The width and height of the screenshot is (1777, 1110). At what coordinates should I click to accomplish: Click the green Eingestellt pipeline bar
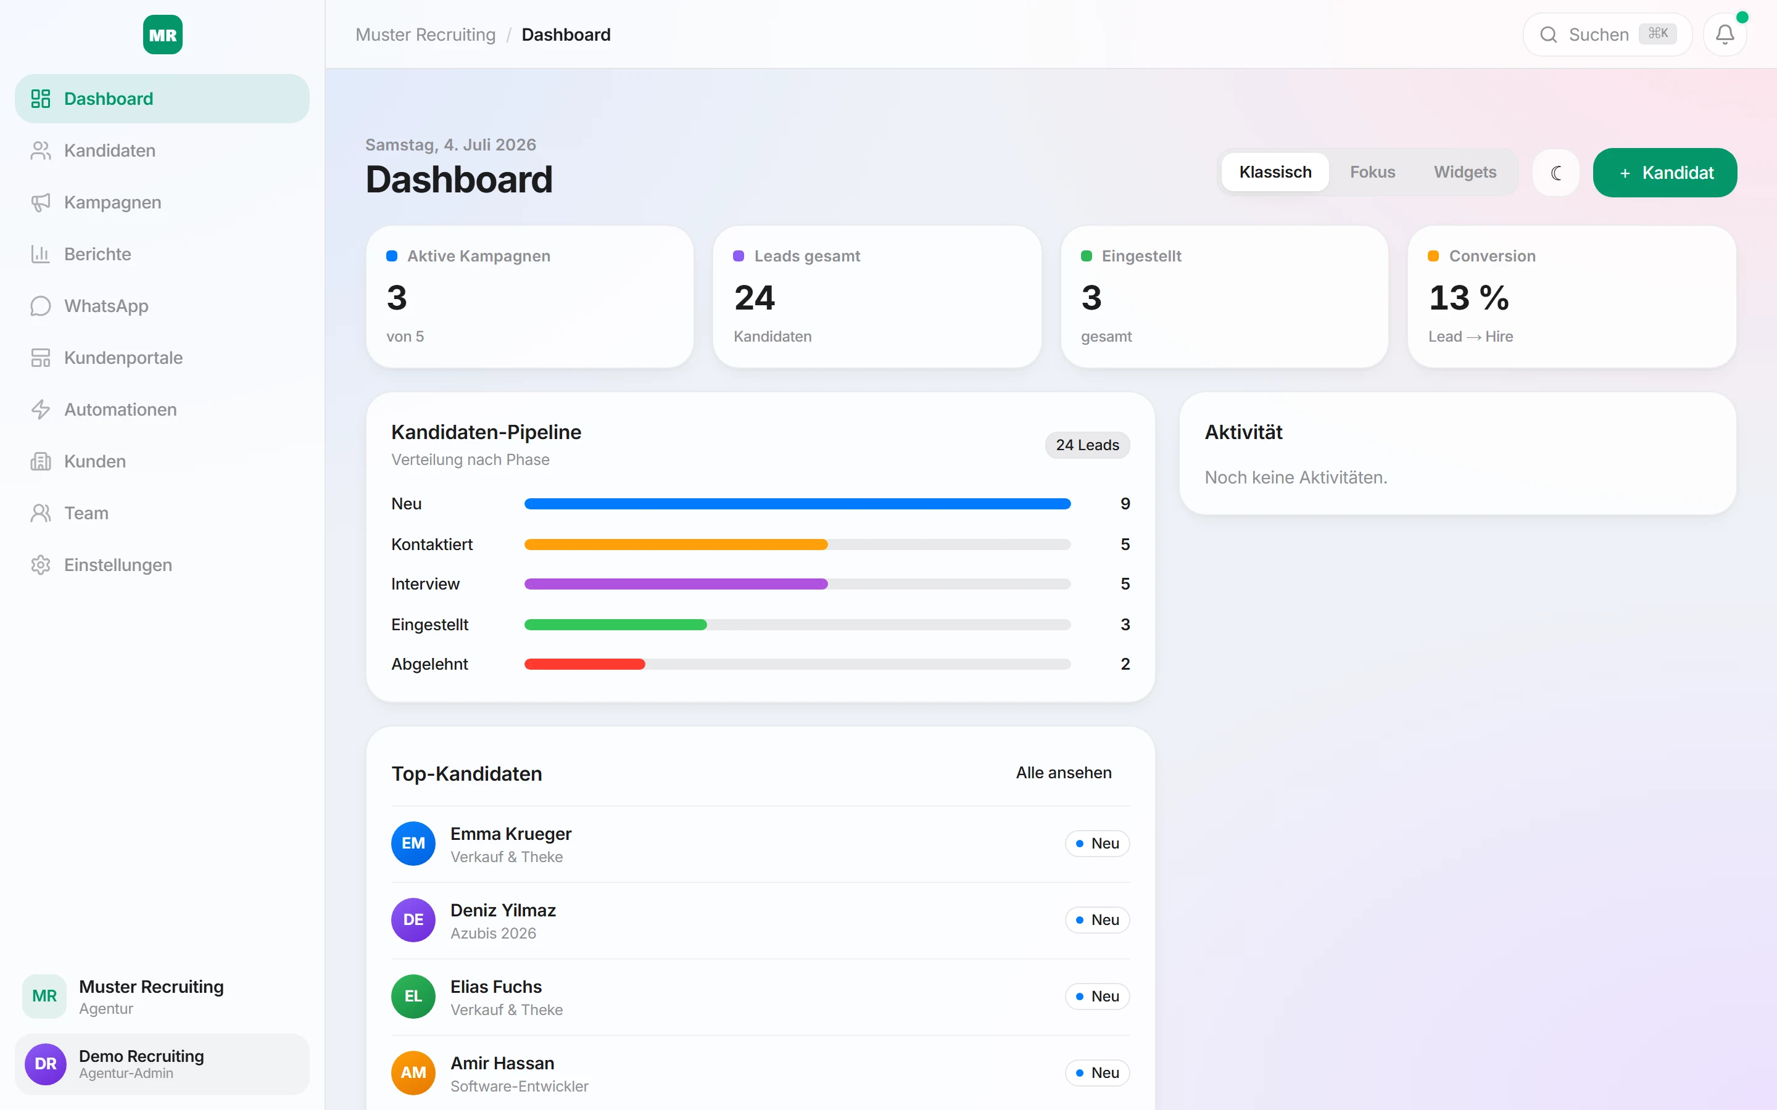(x=615, y=625)
